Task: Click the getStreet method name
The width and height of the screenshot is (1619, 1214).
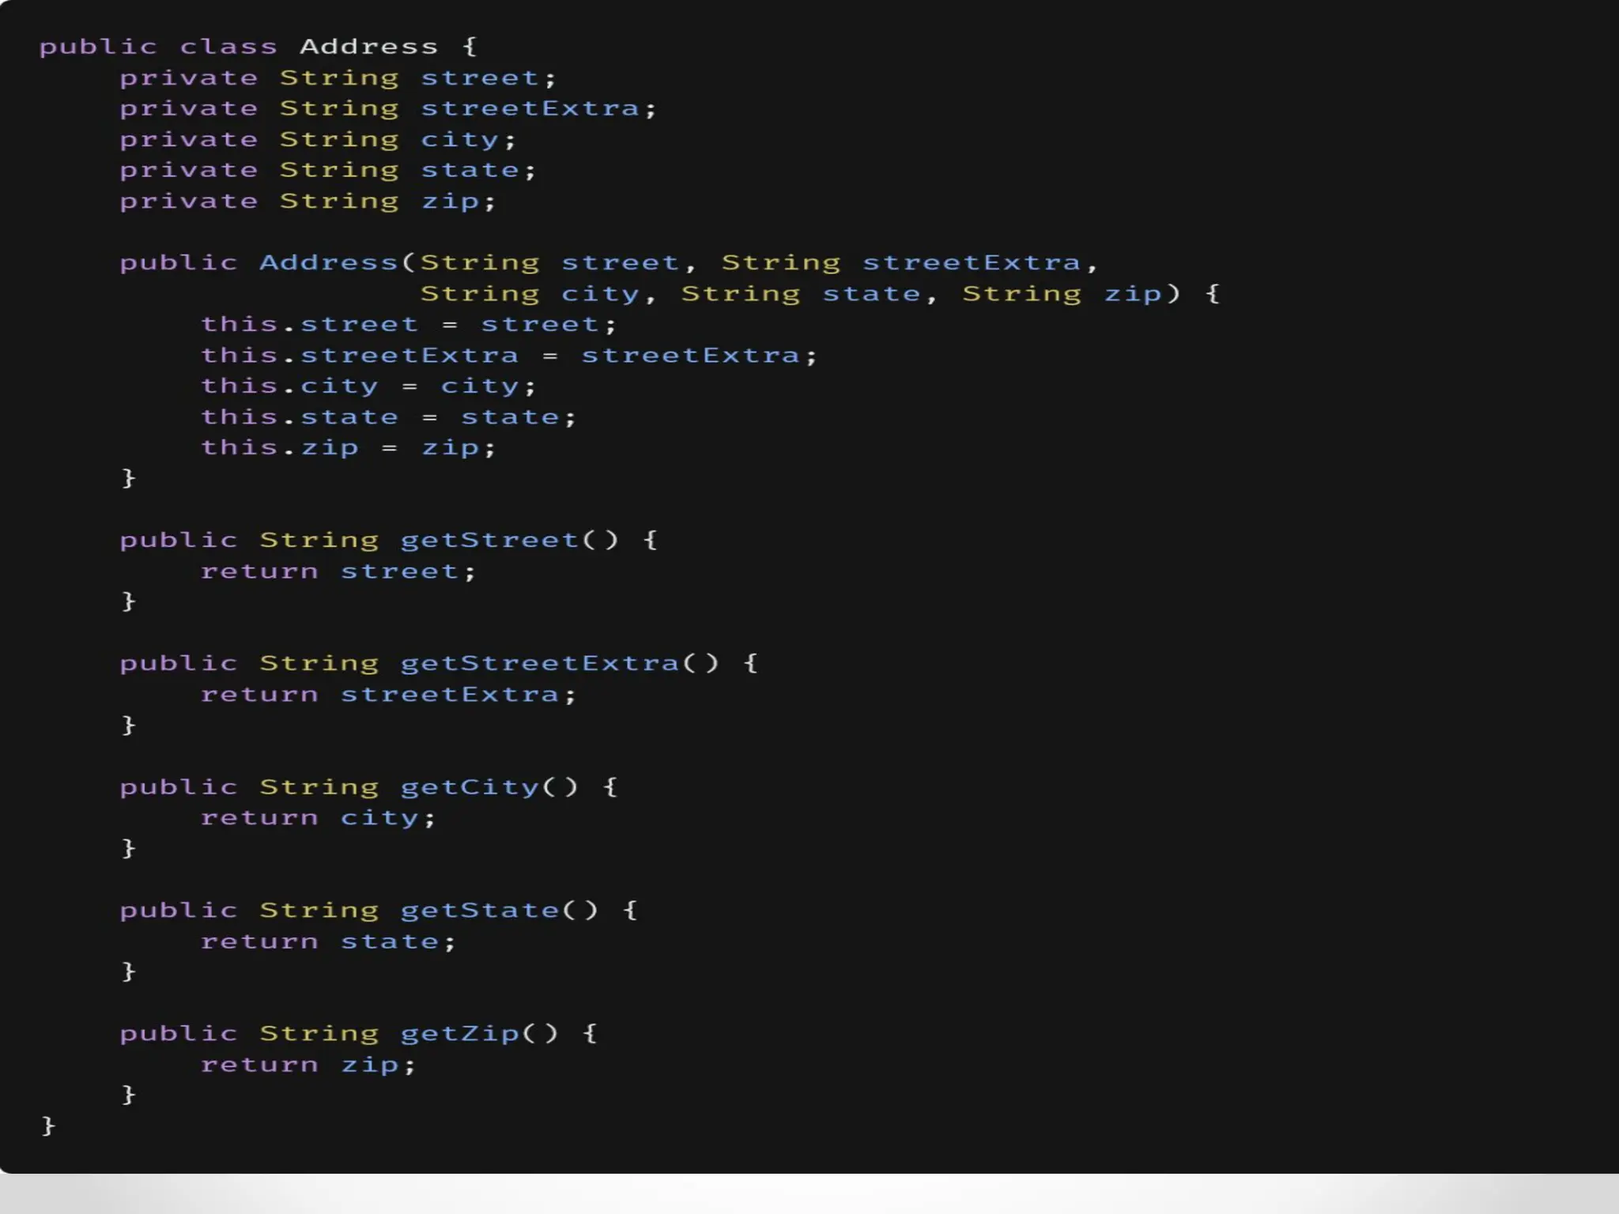Action: point(490,541)
